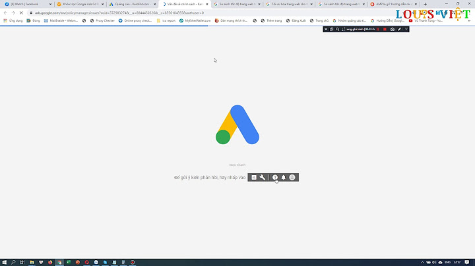This screenshot has width=475, height=266.
Task: Open the Đăng Xuất bookmark
Action: [296, 20]
